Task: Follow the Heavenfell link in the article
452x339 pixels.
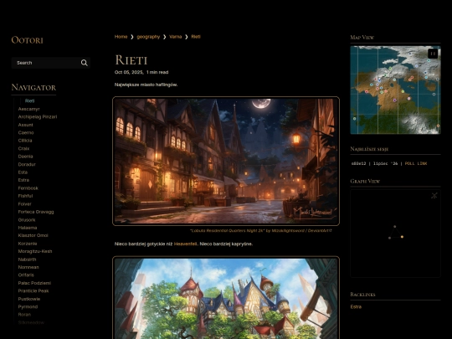Action: pyautogui.click(x=185, y=244)
